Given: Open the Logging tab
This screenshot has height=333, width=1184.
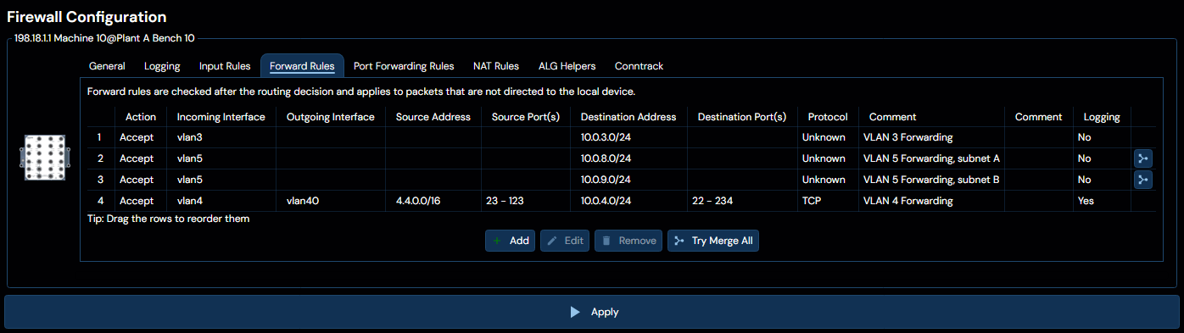Looking at the screenshot, I should click(162, 66).
